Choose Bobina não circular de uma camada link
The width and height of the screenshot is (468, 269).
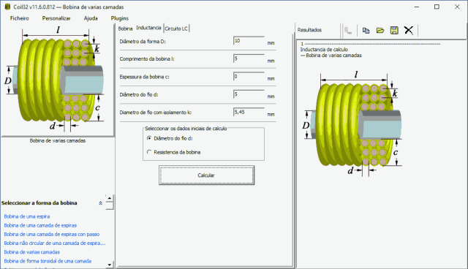[55, 243]
